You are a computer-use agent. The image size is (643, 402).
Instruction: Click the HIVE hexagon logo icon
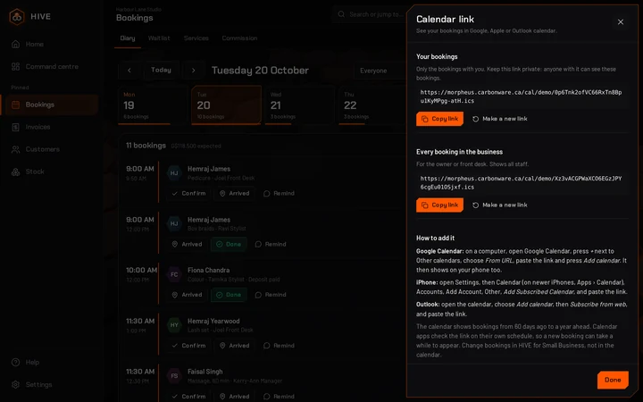pos(17,17)
